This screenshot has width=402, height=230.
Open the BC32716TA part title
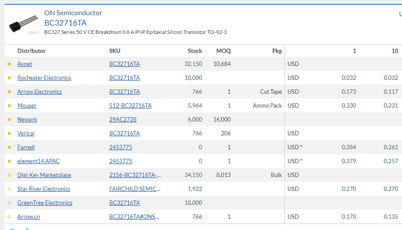[65, 23]
